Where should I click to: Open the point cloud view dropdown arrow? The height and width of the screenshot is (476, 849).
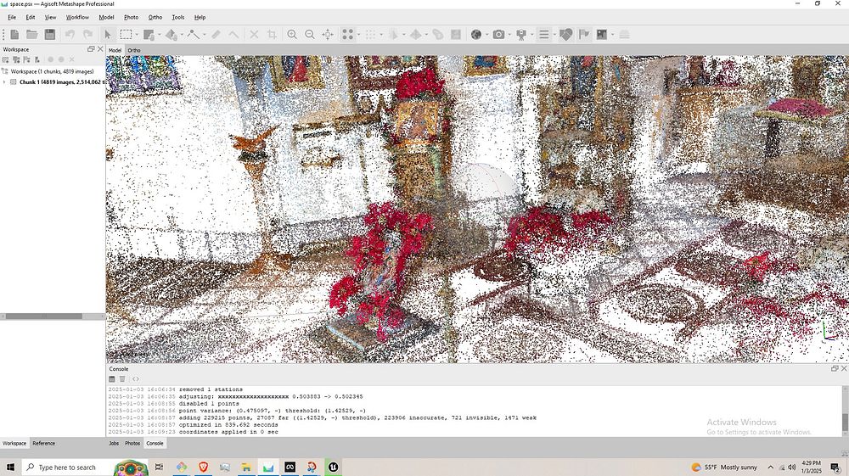[x=359, y=35]
